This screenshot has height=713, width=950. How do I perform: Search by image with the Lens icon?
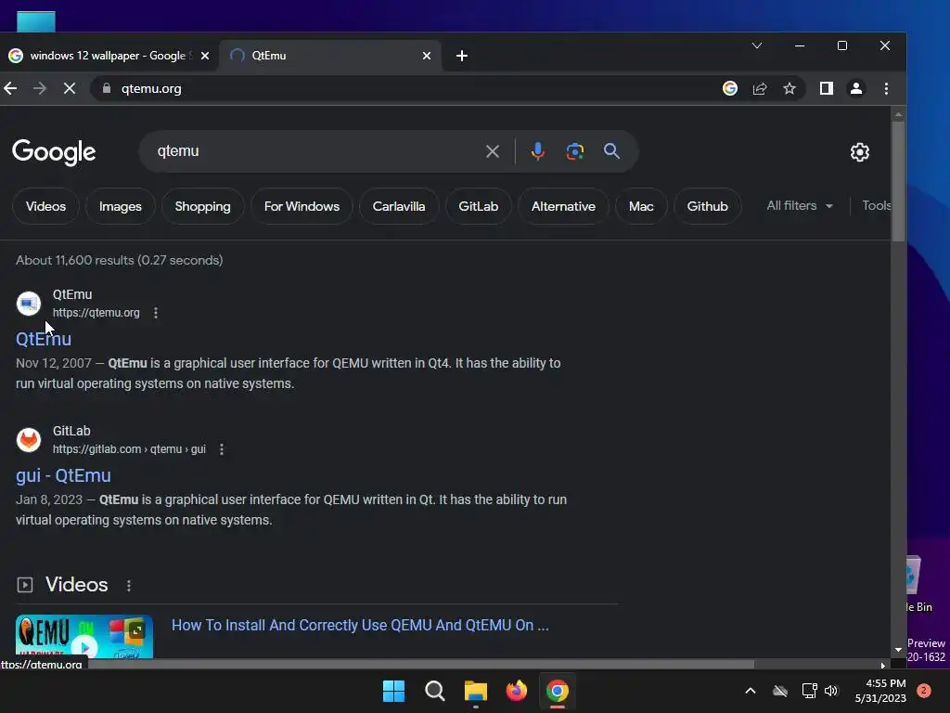pos(575,151)
